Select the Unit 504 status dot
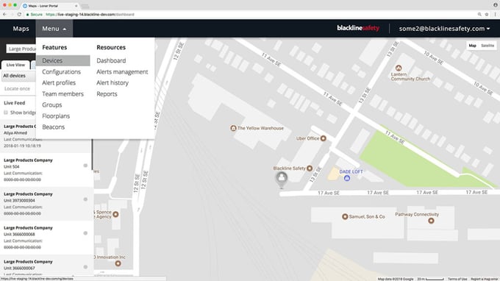The width and height of the screenshot is (500, 281). [x=85, y=166]
